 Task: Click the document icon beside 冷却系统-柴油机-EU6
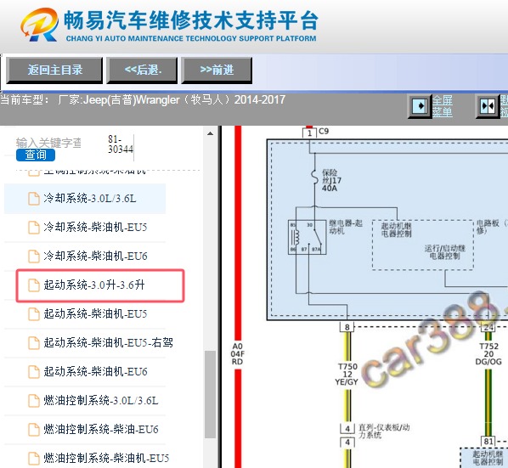tap(34, 257)
